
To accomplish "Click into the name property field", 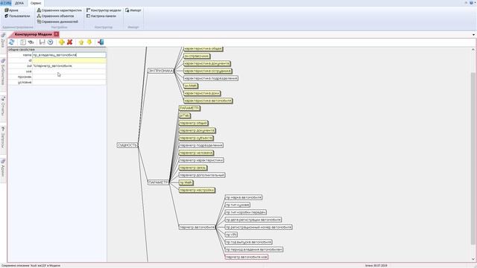I will 69,55.
